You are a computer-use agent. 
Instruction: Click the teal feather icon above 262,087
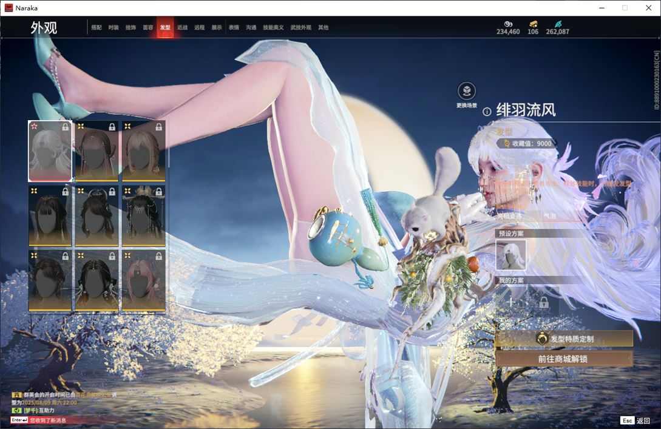(x=558, y=24)
